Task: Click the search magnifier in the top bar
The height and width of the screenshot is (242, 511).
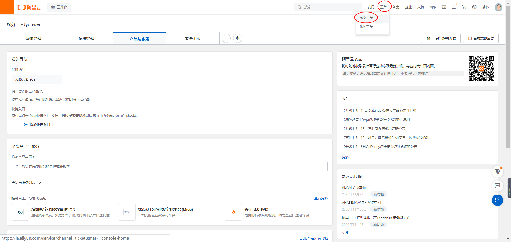Action: [x=299, y=7]
